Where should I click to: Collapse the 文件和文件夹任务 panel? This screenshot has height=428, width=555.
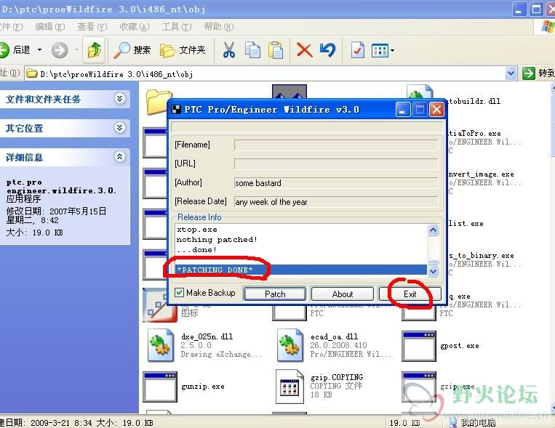coord(119,99)
